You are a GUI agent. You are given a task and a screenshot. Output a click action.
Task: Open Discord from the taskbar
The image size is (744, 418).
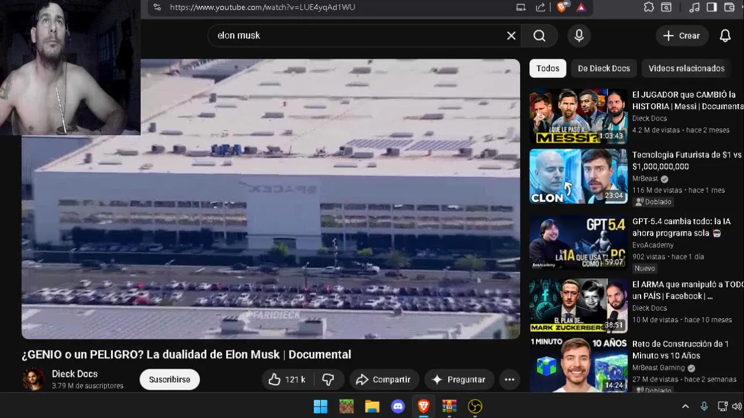point(398,406)
